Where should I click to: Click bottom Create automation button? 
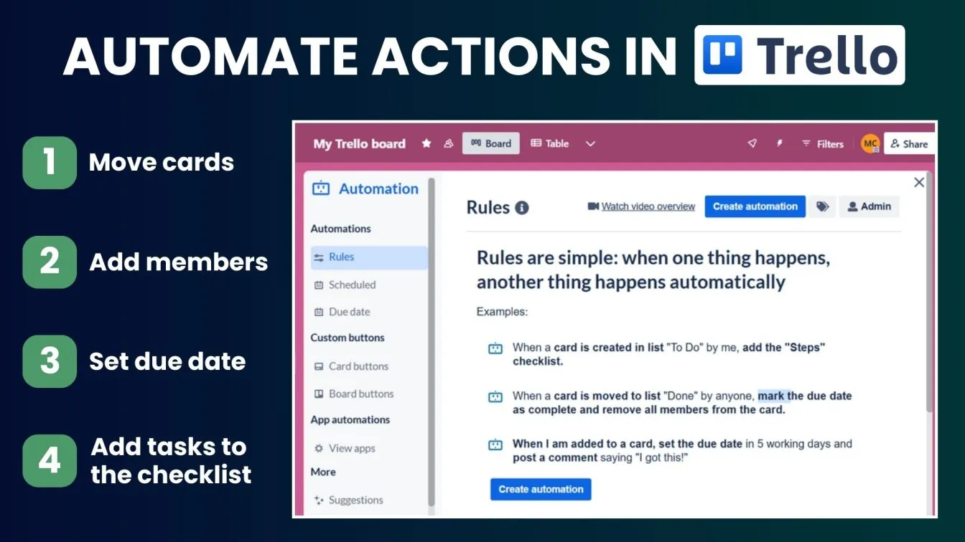[x=541, y=489]
